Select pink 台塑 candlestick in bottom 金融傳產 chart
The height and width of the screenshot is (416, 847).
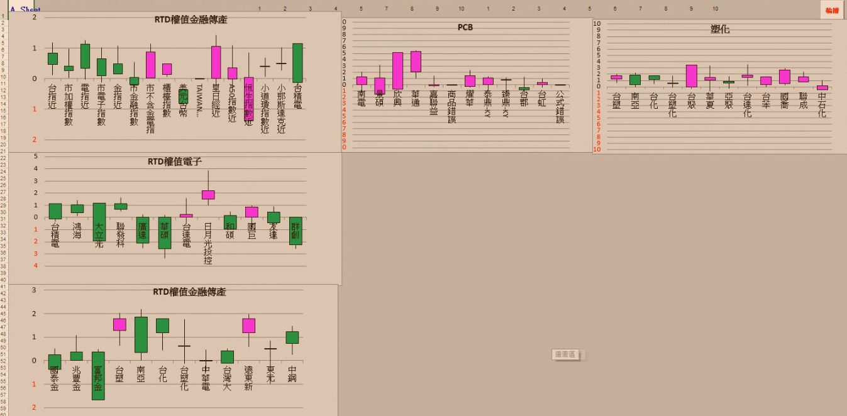click(x=119, y=324)
